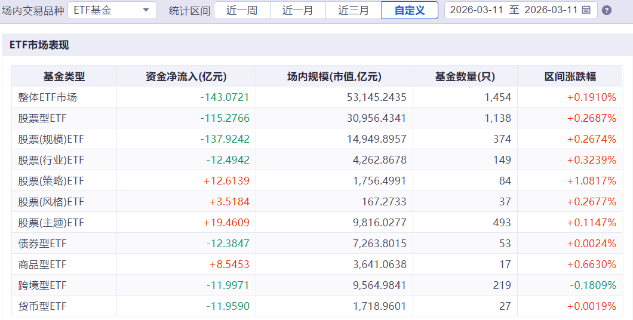Click the market size value 1,718.9601
The height and width of the screenshot is (320, 633).
click(x=379, y=307)
